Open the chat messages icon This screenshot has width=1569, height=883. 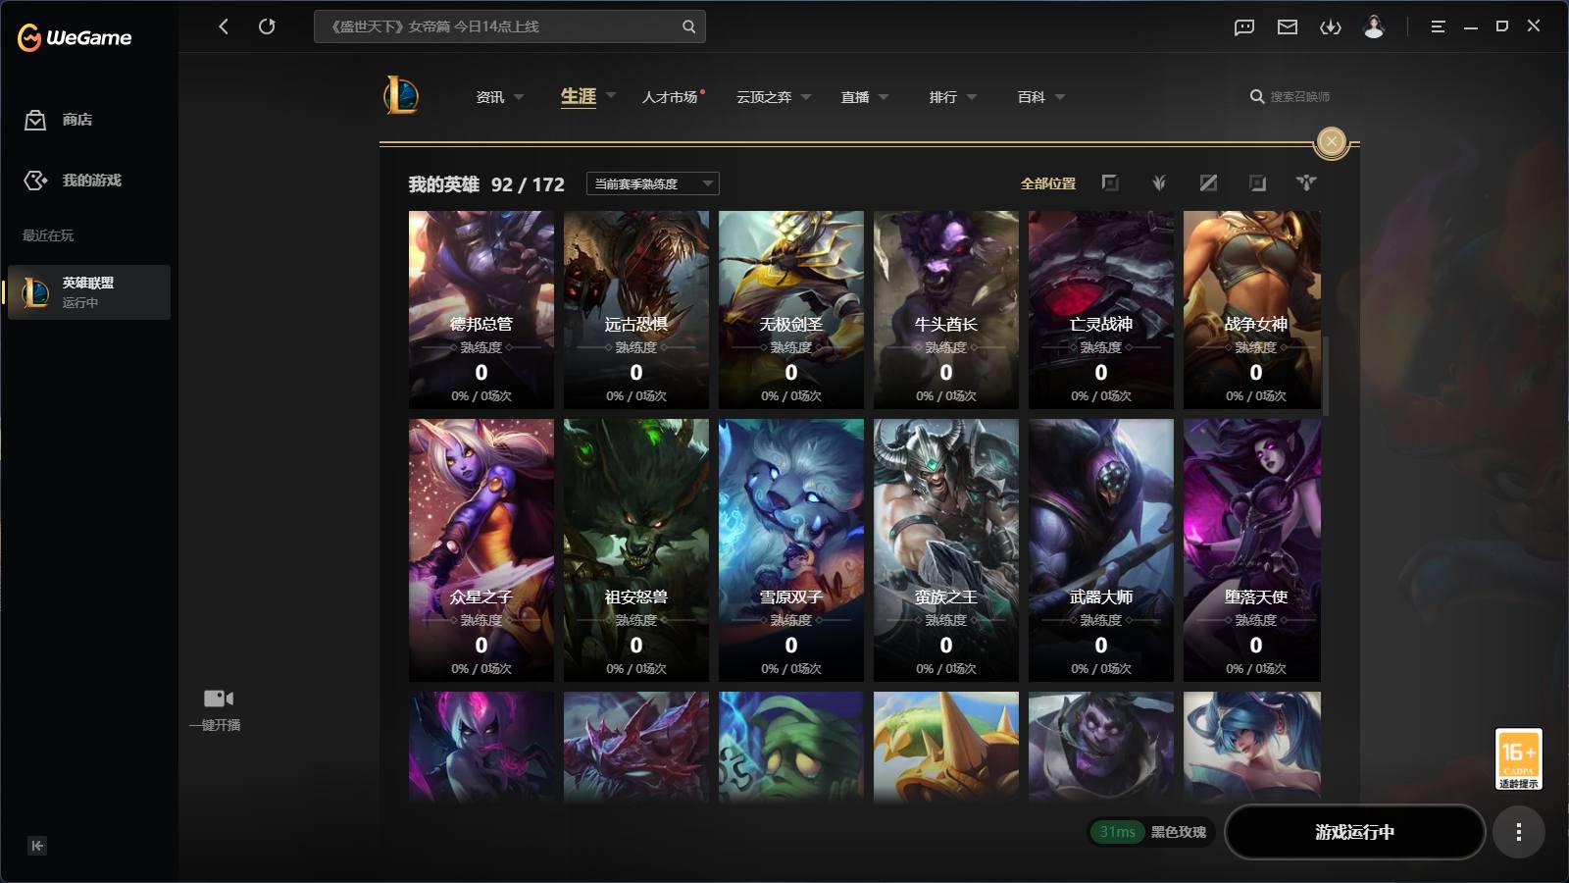point(1244,27)
